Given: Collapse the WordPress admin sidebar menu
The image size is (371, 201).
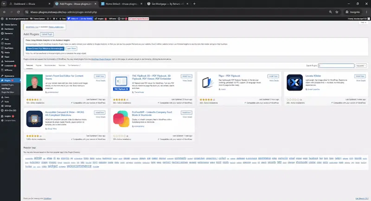Looking at the screenshot, I should coord(10,121).
